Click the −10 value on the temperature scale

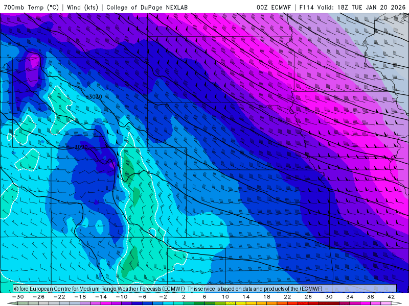(122, 297)
